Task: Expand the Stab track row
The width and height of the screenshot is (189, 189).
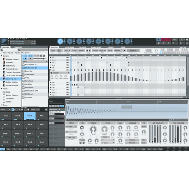Action: (51, 57)
